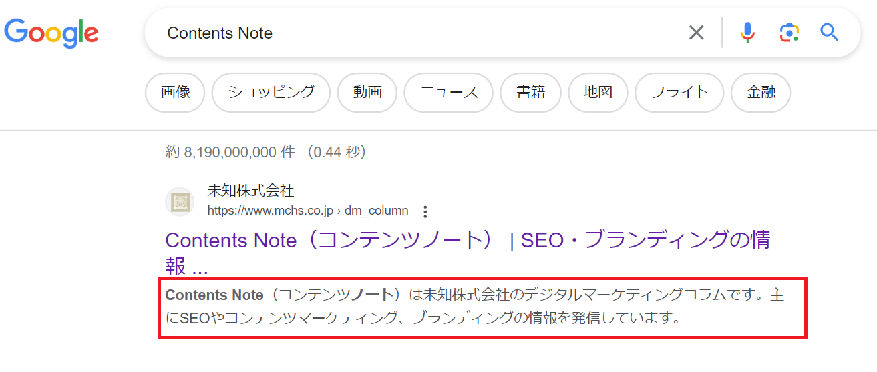Open the 地図 results

[597, 93]
